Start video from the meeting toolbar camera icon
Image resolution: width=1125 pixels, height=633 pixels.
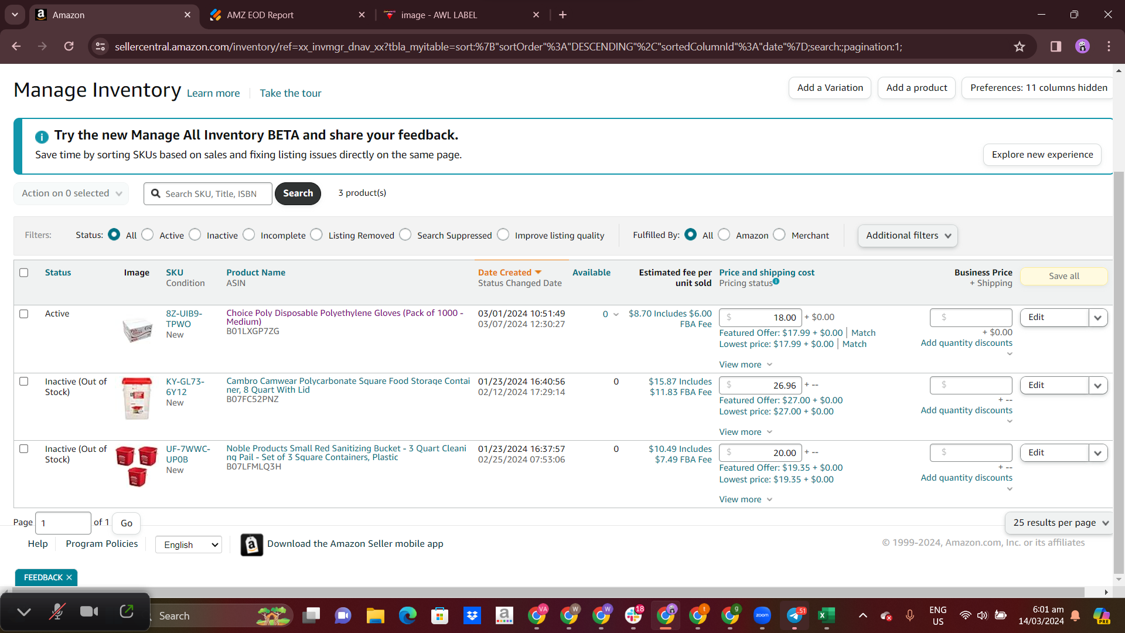(89, 612)
